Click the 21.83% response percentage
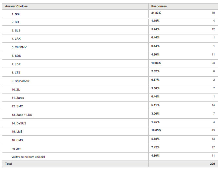220x170 pixels. 156,13
